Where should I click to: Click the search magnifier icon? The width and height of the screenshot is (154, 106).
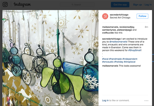point(72,5)
